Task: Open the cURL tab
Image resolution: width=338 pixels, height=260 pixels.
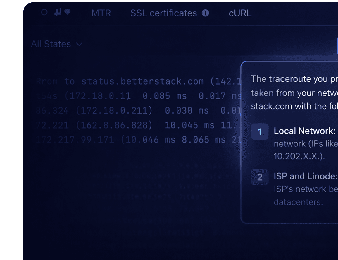Action: 240,13
